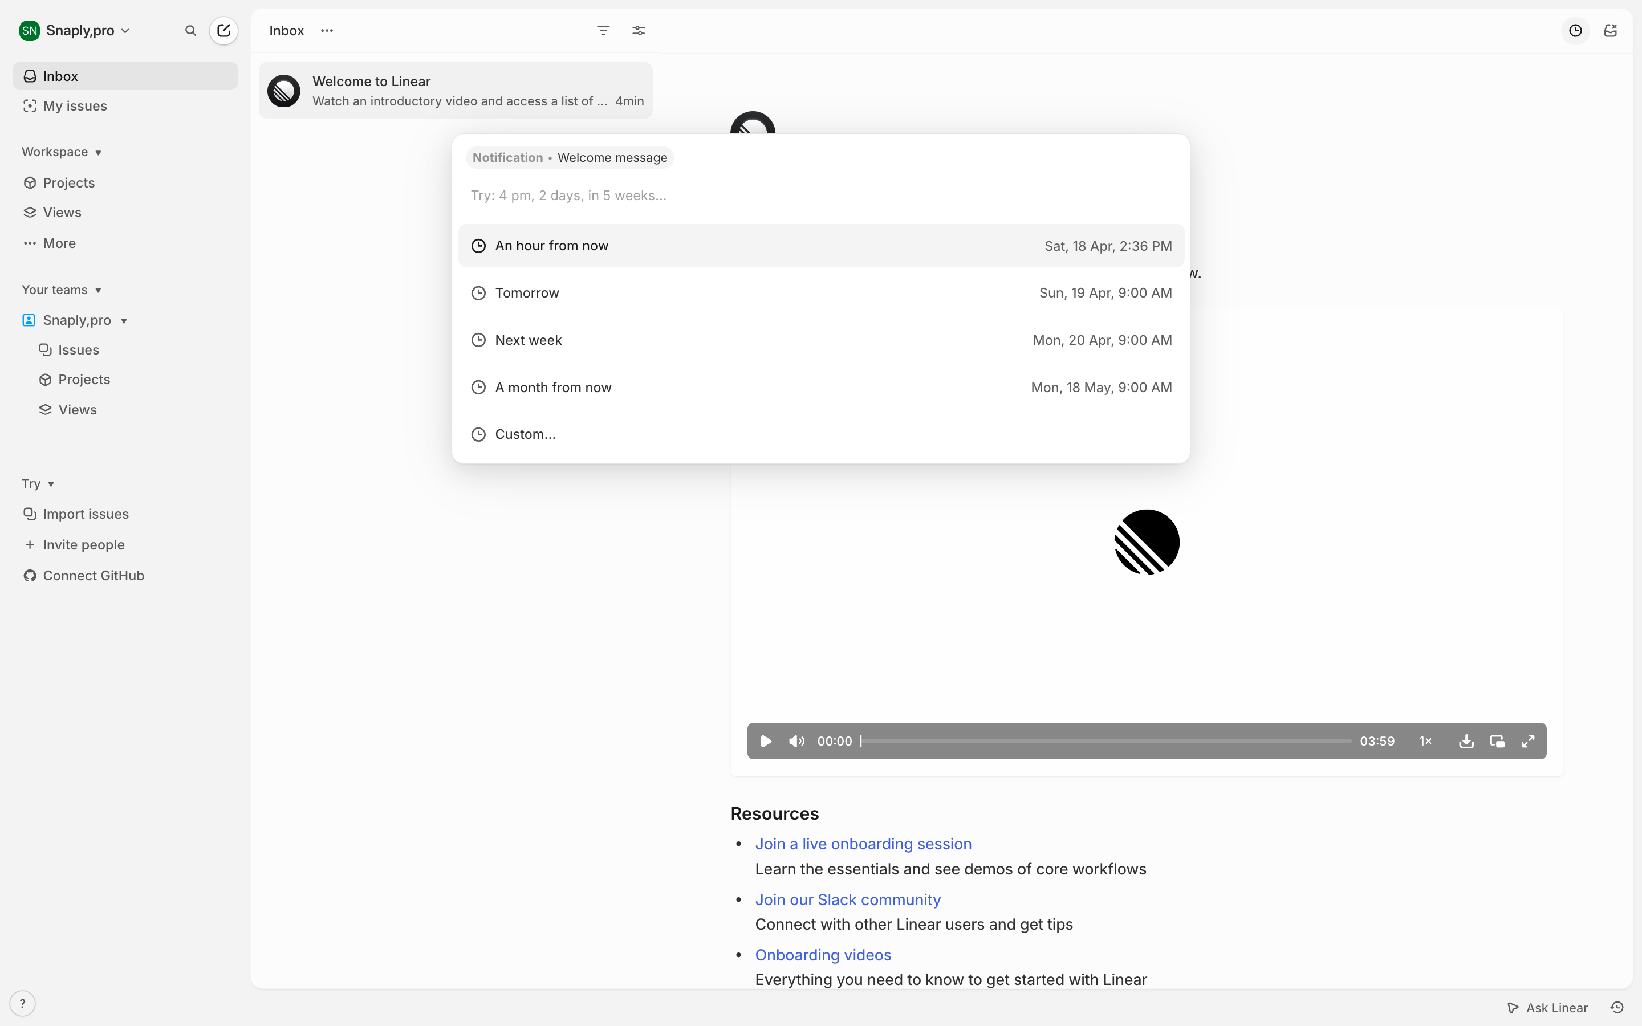Image resolution: width=1642 pixels, height=1026 pixels.
Task: Open workspace Projects
Action: tap(125, 182)
